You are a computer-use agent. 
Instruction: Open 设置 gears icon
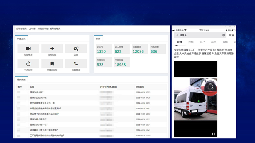76,49
